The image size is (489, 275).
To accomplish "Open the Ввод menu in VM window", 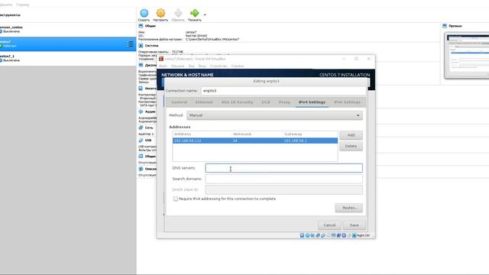I will point(202,66).
